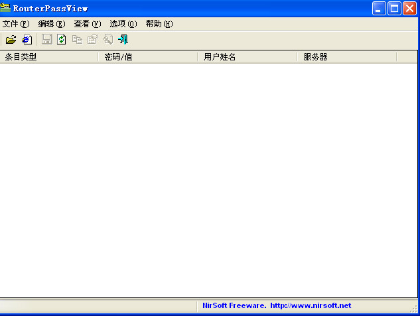Screen dimensions: 420x316
Task: Maximize the RouterPassView window
Action: [x=394, y=9]
